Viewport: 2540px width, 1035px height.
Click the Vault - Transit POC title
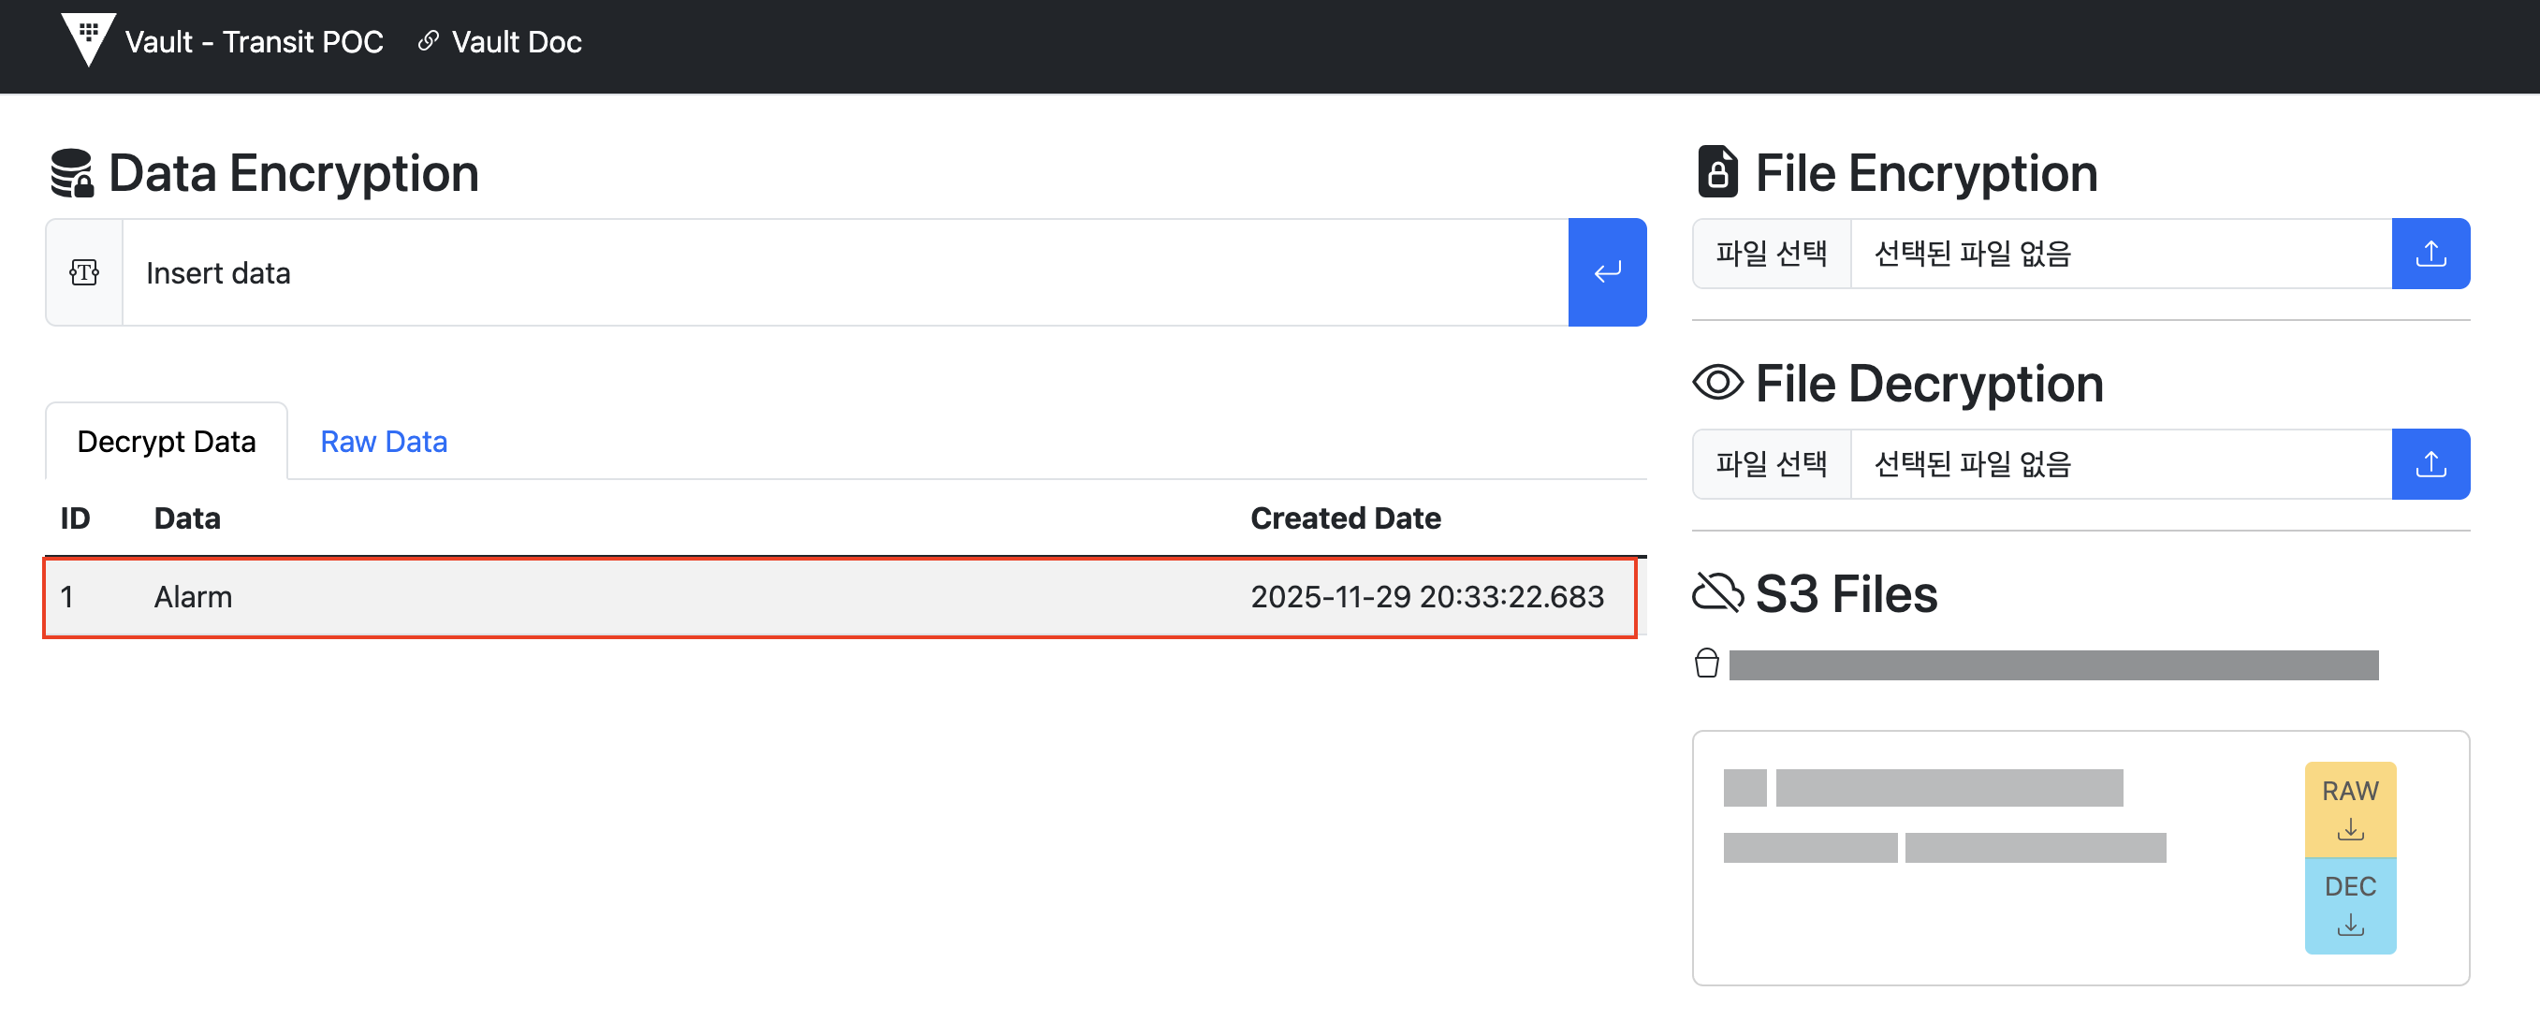(254, 42)
